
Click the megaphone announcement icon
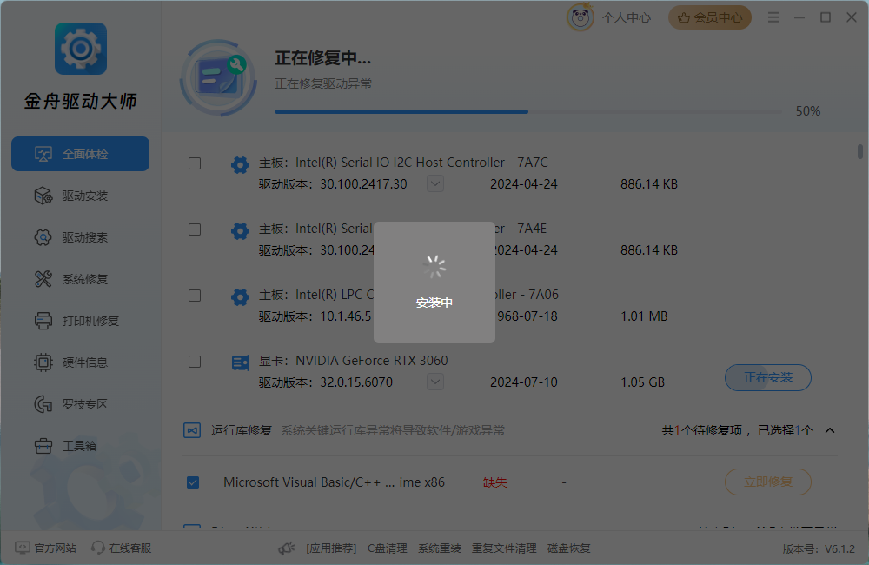[287, 548]
